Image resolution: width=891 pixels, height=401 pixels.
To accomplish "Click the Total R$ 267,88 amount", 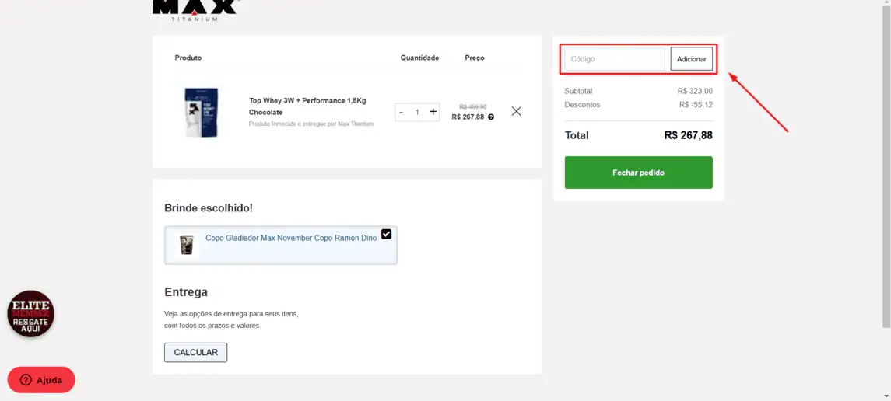I will point(688,135).
